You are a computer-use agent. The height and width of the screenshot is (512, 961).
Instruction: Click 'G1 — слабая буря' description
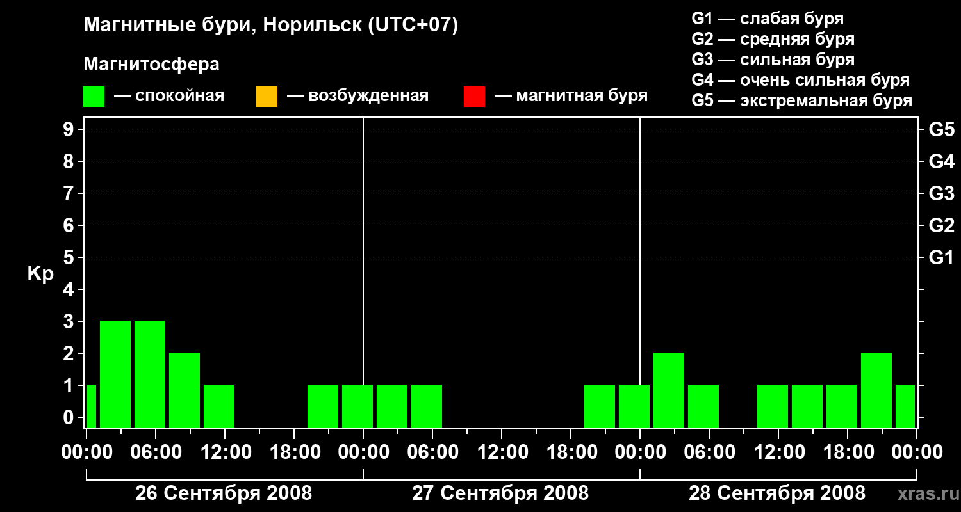point(768,19)
